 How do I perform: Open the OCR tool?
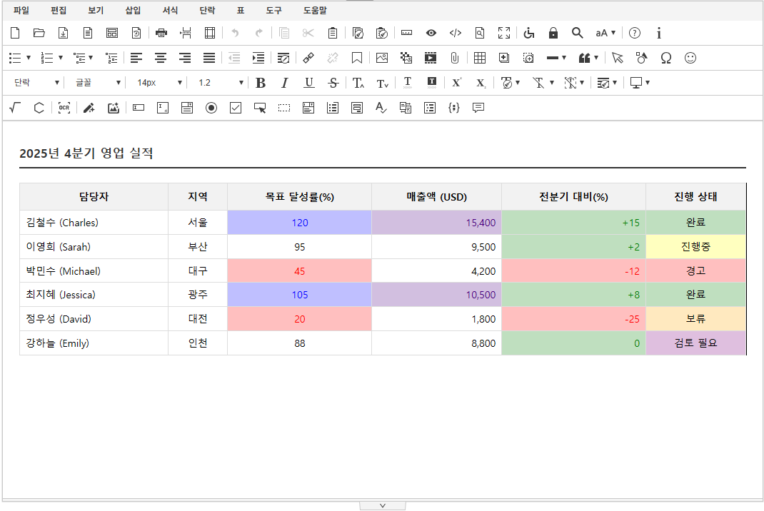click(x=64, y=108)
